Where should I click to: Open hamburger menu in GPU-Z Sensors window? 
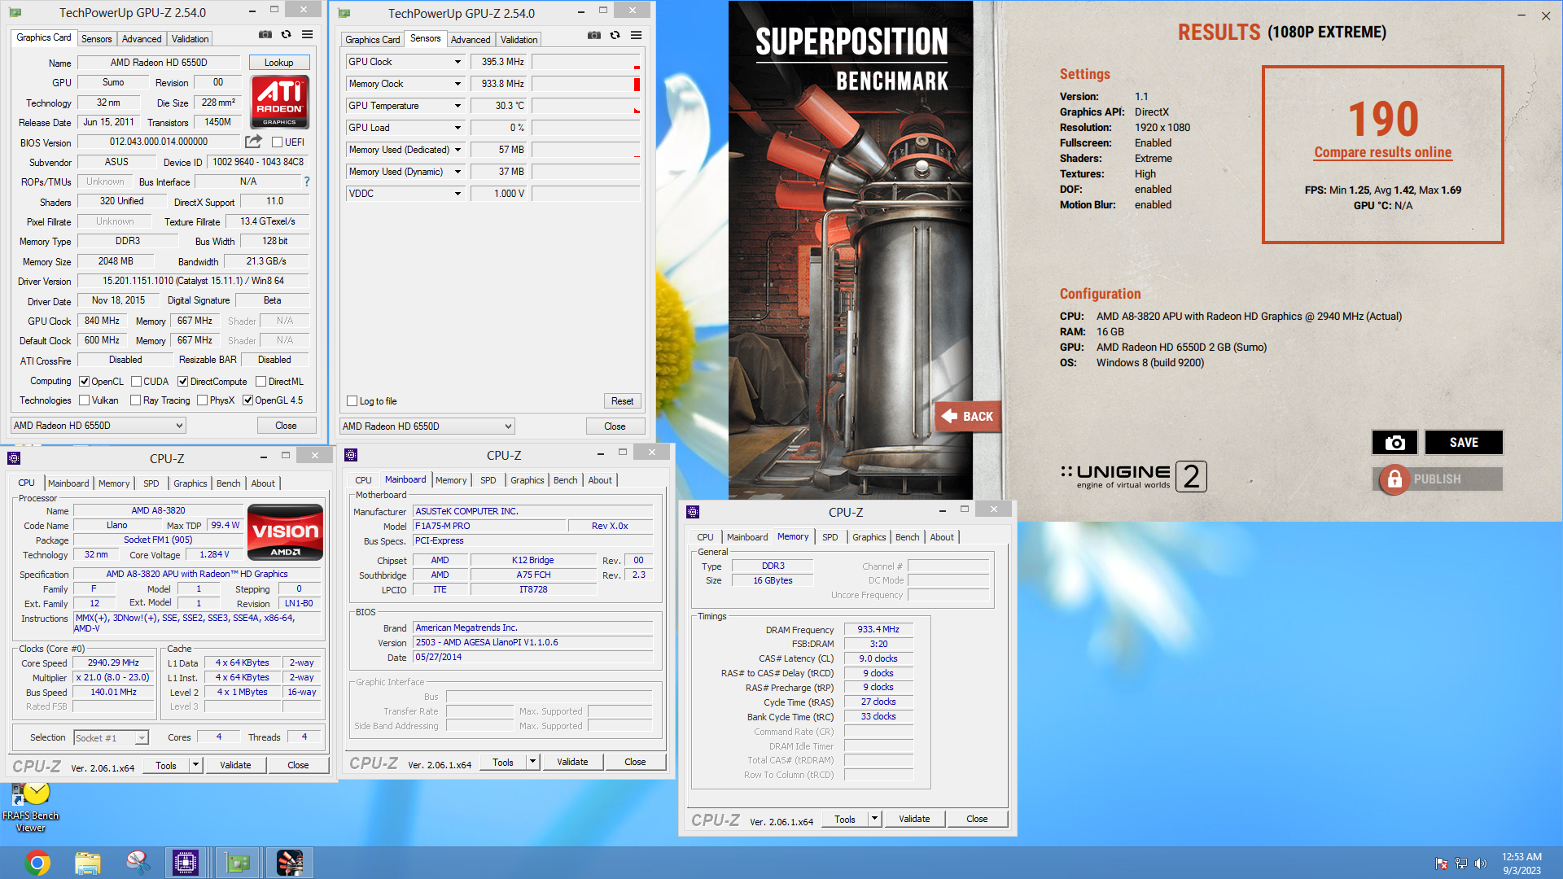click(636, 36)
